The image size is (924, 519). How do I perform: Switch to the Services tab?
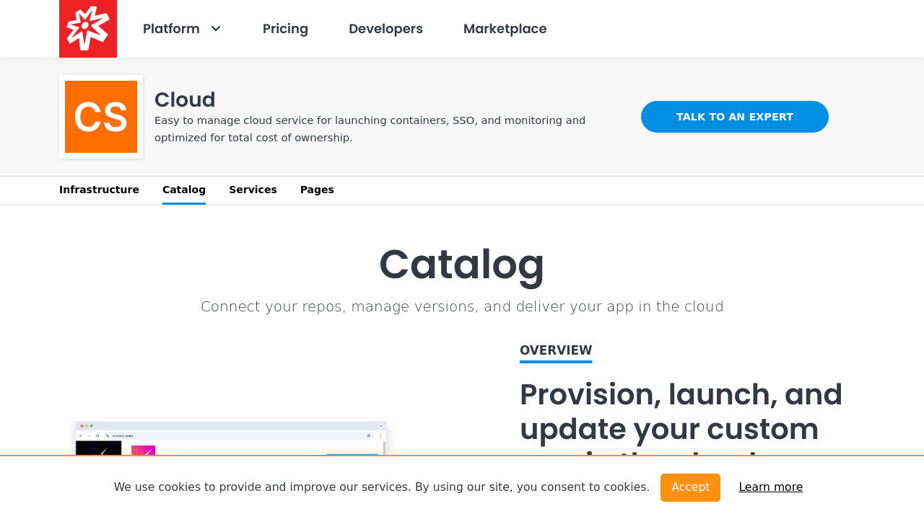click(253, 190)
